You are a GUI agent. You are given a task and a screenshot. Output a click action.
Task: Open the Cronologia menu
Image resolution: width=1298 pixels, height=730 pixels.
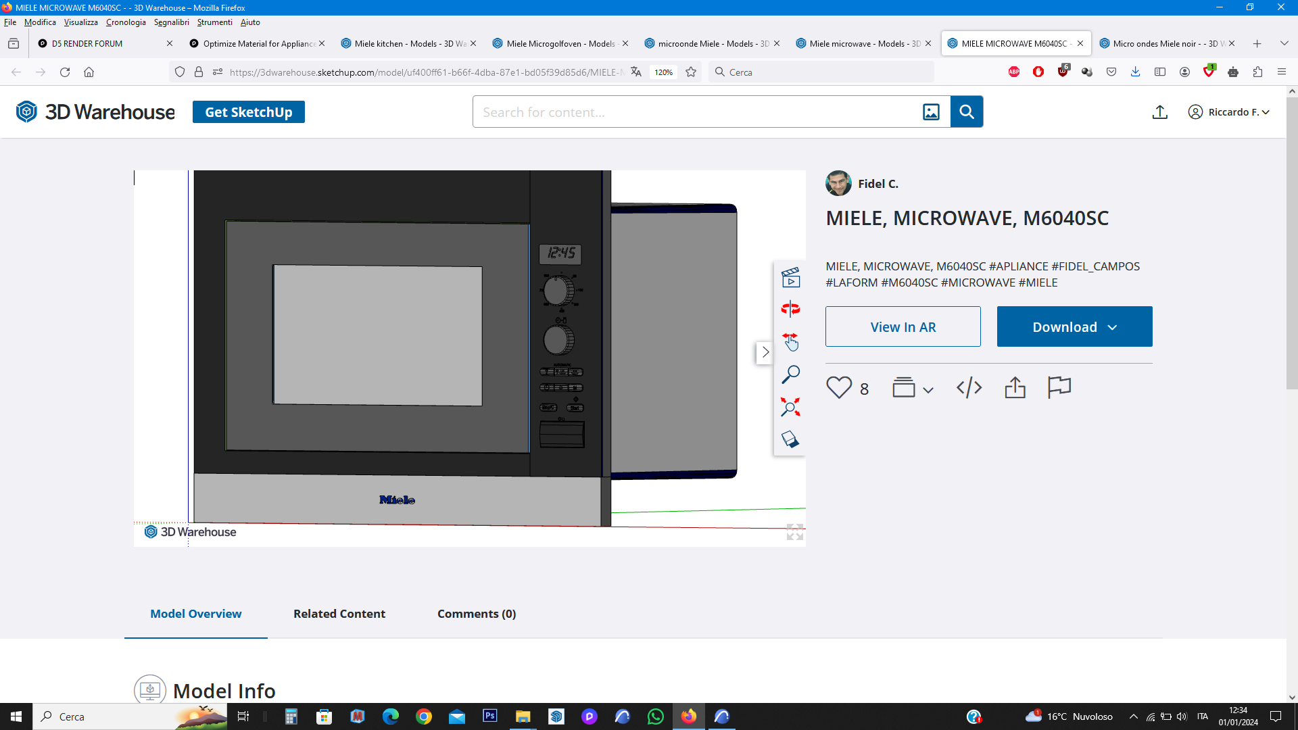tap(126, 22)
